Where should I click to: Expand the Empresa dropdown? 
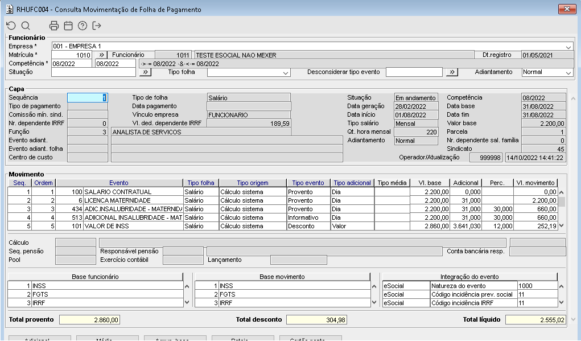coord(568,47)
